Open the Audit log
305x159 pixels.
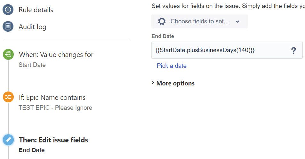[x=32, y=27]
